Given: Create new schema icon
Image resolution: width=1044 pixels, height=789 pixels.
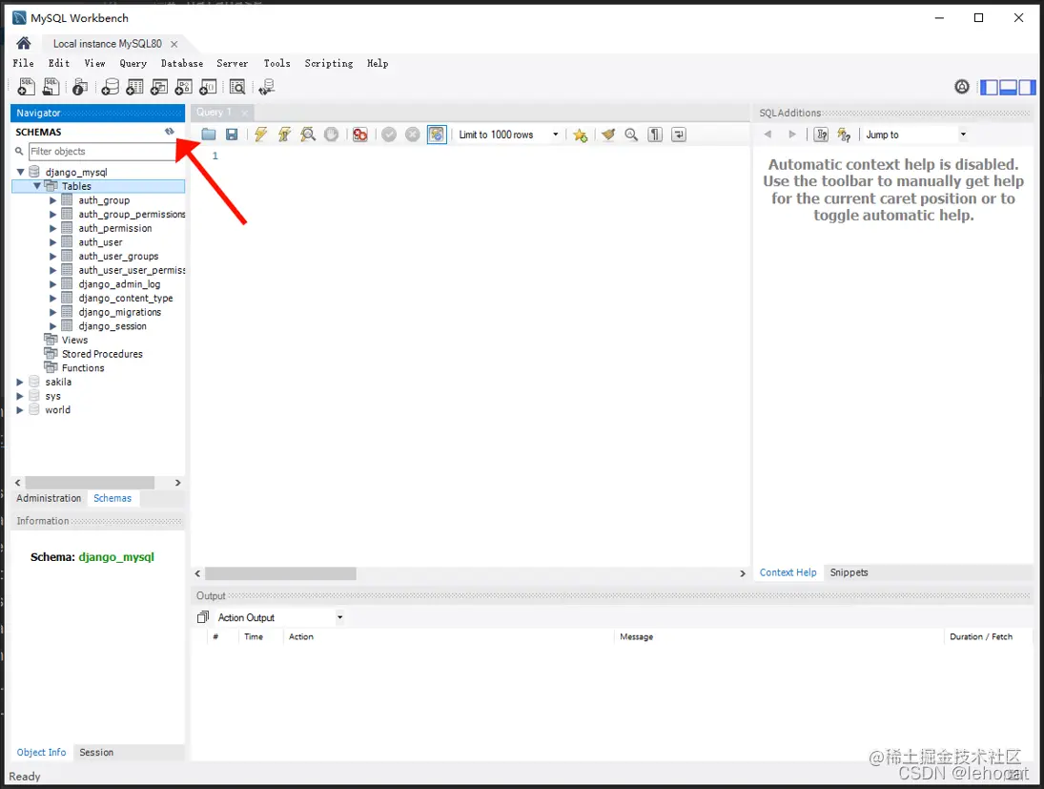Looking at the screenshot, I should tap(110, 87).
